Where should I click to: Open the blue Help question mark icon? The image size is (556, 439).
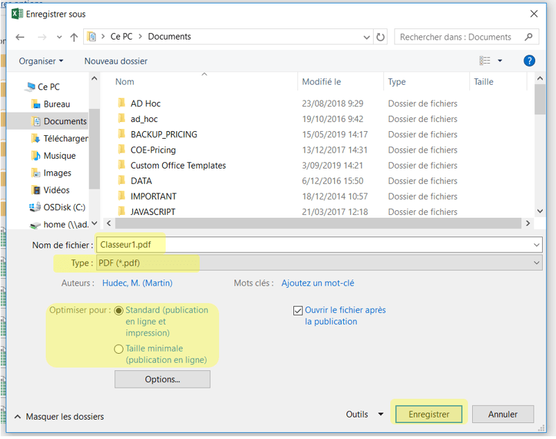point(529,61)
